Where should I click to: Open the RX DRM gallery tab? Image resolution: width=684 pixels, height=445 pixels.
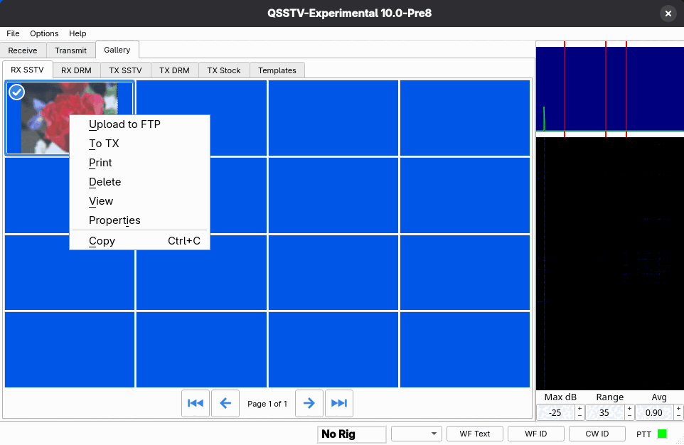point(76,70)
